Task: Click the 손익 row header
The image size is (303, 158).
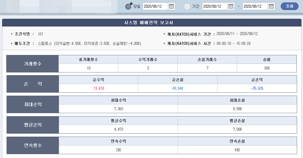Action: pyautogui.click(x=33, y=84)
